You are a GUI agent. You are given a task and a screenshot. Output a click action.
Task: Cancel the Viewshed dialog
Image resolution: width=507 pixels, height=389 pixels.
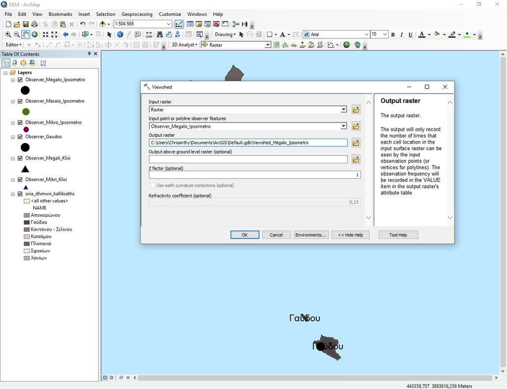tap(276, 235)
